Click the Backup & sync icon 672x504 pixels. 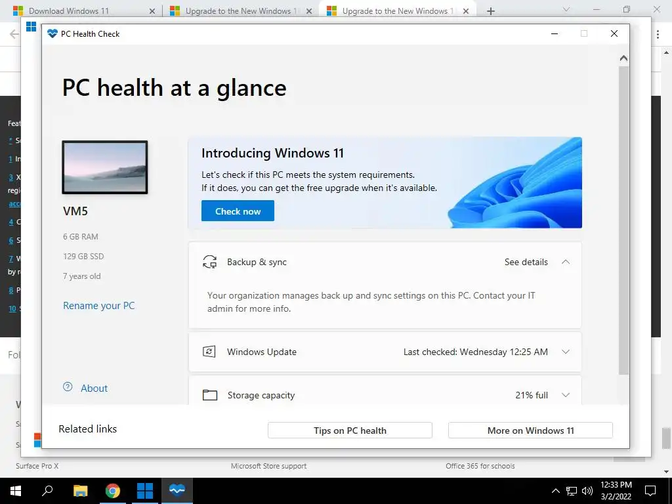[x=209, y=262]
